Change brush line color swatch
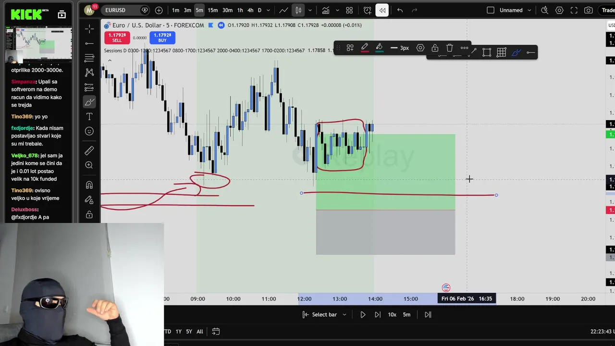This screenshot has width=615, height=346. (x=365, y=48)
